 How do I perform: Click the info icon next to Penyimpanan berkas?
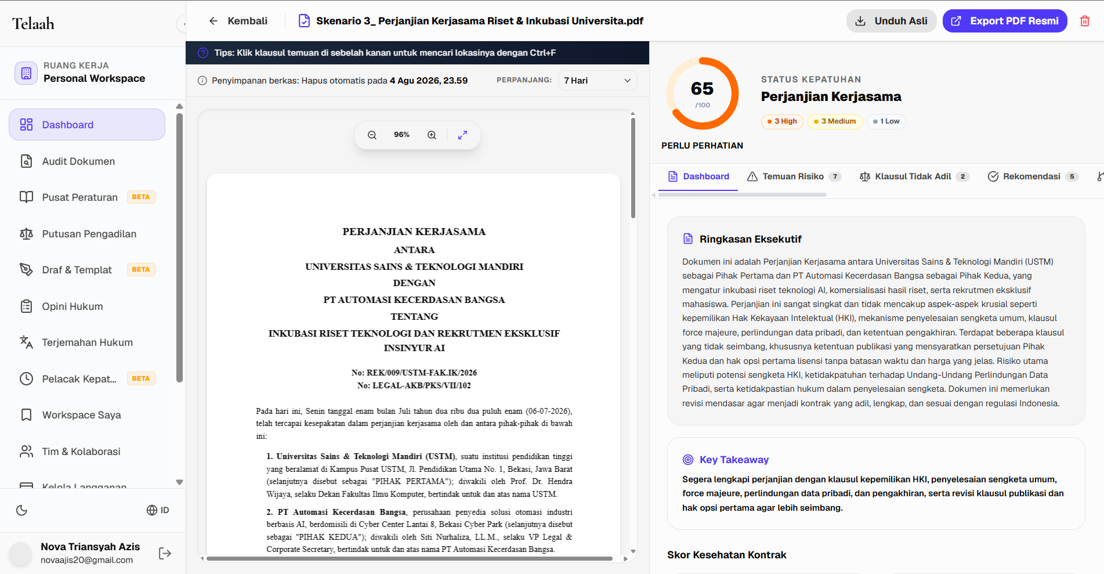(x=202, y=81)
